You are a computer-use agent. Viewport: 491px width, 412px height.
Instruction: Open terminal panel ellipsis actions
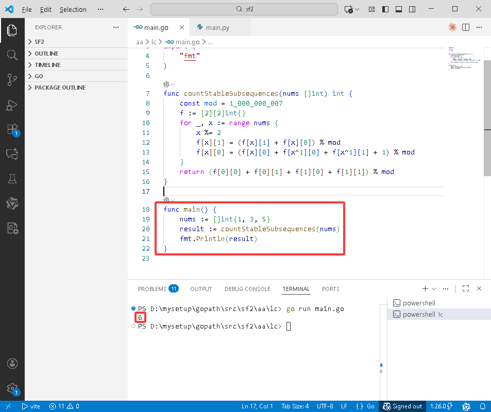(x=446, y=288)
